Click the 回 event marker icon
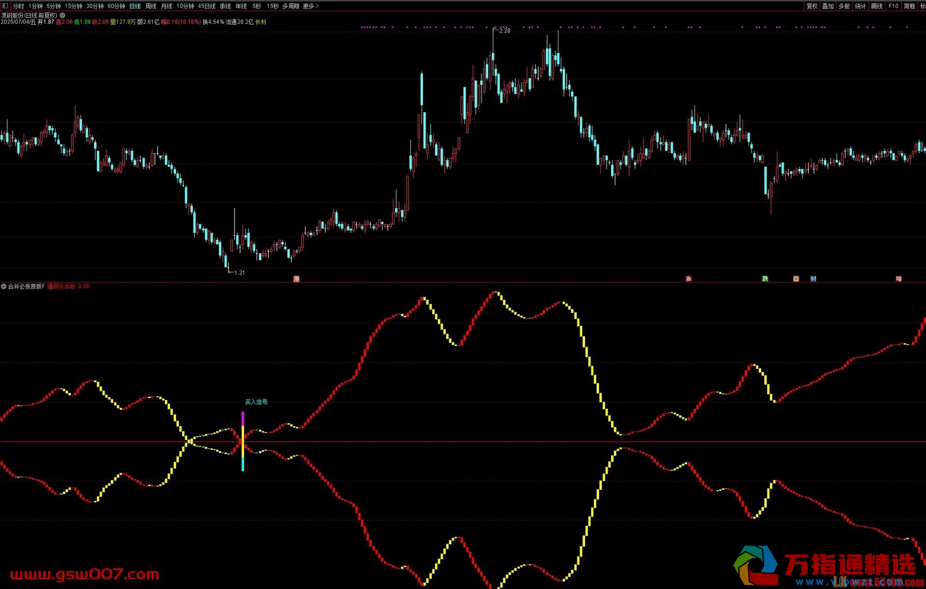 coord(796,279)
